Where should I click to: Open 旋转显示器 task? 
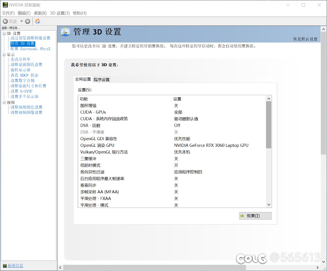click(x=21, y=70)
